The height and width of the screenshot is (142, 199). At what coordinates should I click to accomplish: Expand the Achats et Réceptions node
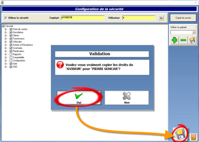click(6, 45)
